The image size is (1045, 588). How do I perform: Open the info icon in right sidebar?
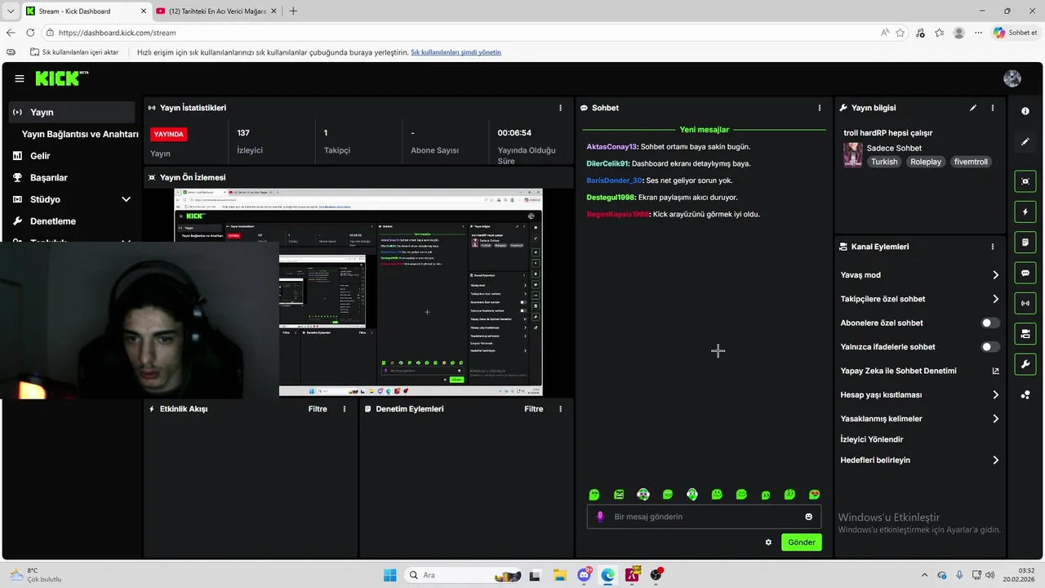(x=1025, y=111)
